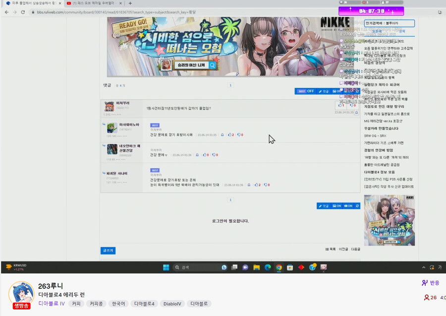Select comment page 1 below the comments

(x=230, y=200)
